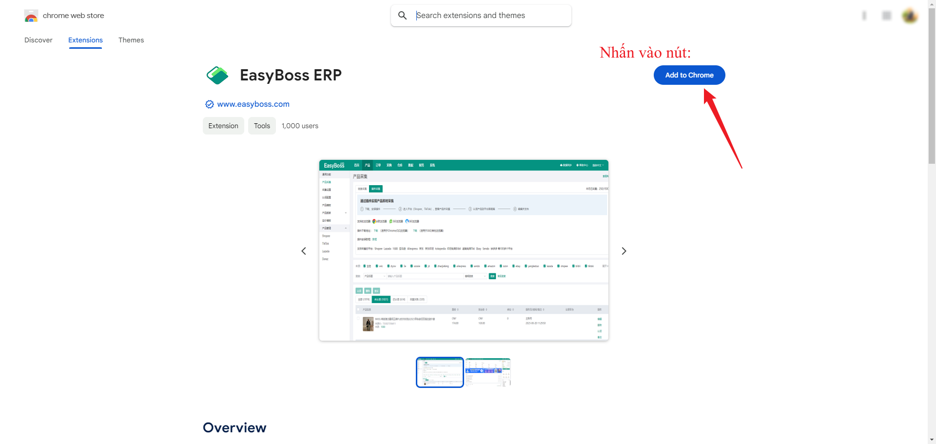The image size is (936, 444).
Task: Click the Overview heading
Action: [234, 427]
